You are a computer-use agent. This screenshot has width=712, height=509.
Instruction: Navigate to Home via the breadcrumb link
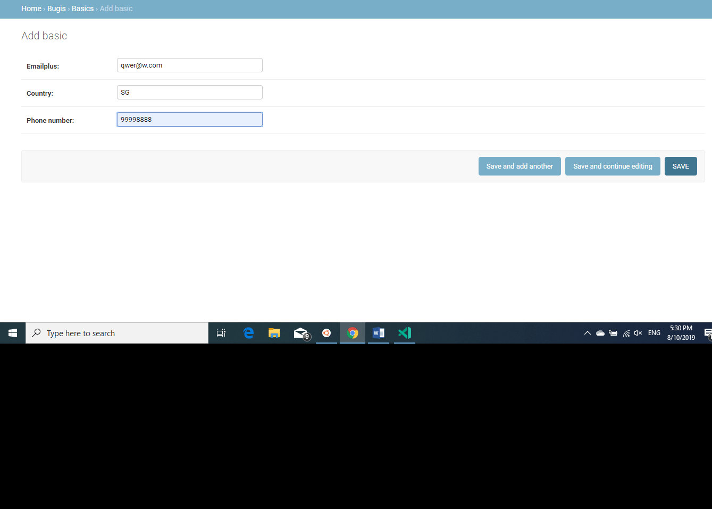coord(31,9)
